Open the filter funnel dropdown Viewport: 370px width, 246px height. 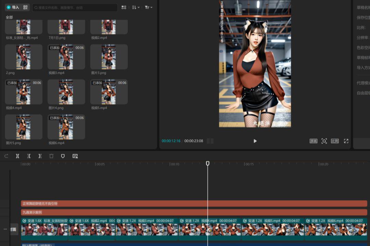[148, 7]
